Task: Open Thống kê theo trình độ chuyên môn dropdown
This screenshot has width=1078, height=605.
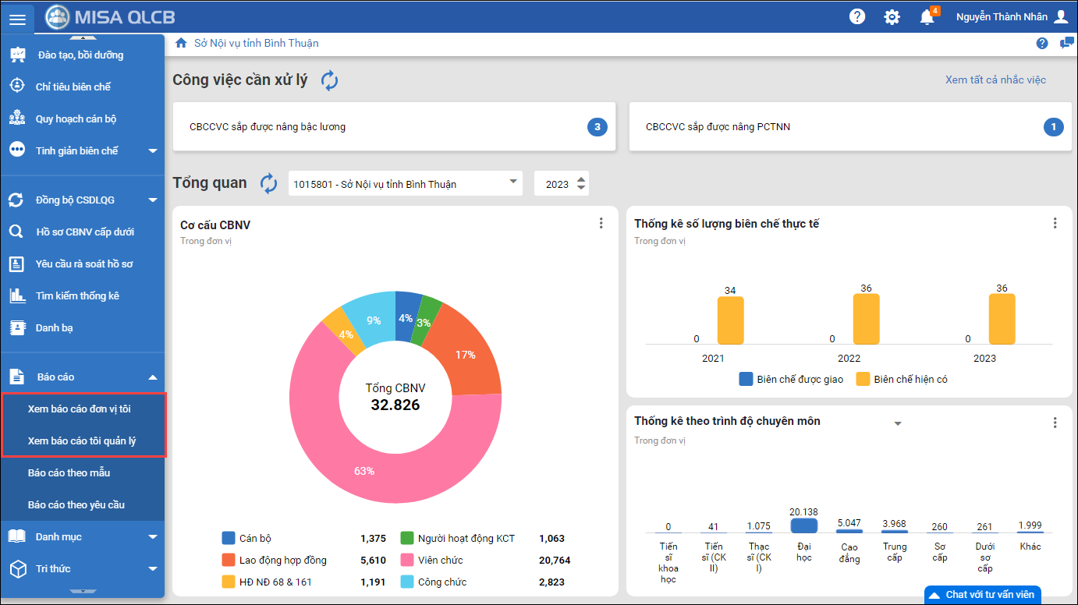Action: [x=897, y=423]
